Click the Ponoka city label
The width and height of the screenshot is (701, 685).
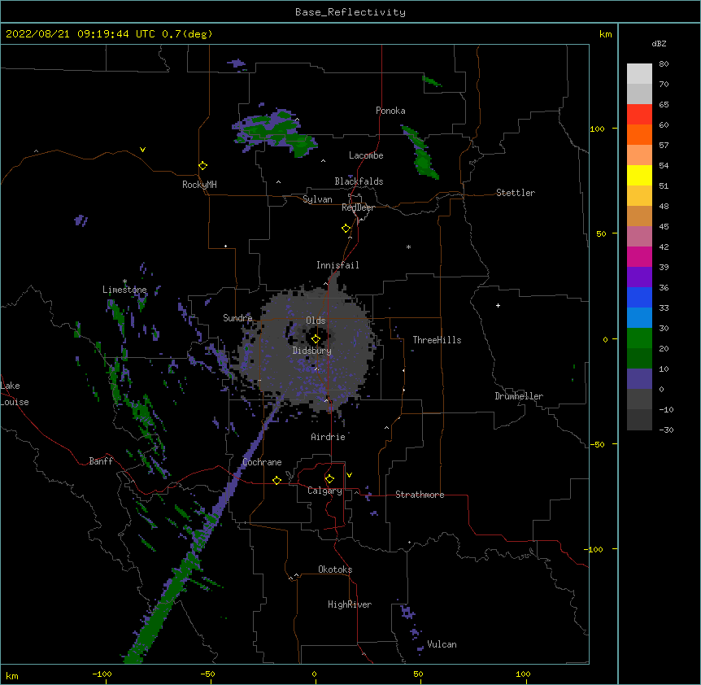coord(390,111)
